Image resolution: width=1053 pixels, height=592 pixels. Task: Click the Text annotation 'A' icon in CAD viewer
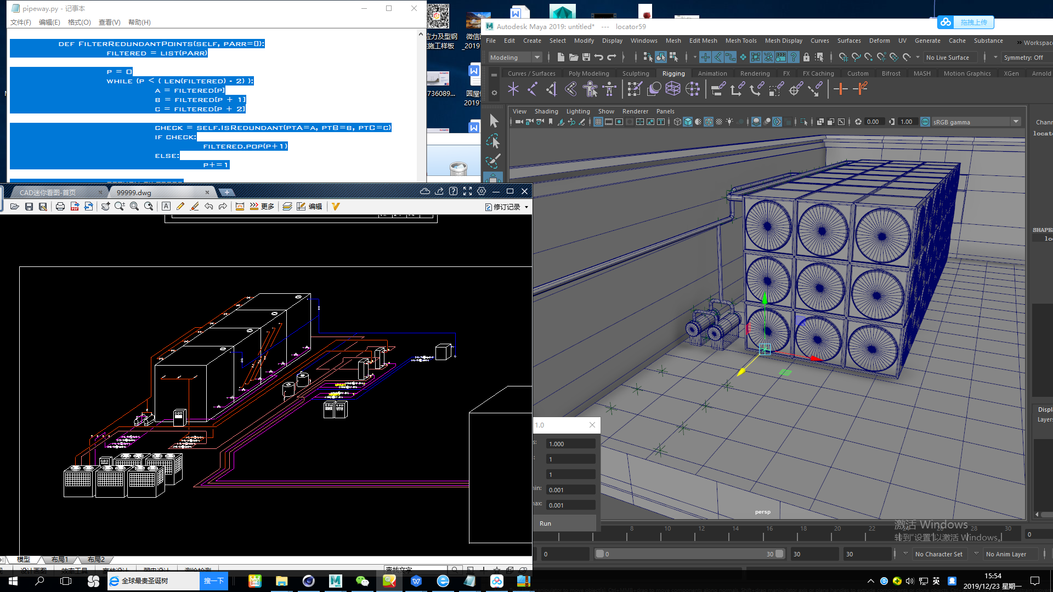point(166,207)
